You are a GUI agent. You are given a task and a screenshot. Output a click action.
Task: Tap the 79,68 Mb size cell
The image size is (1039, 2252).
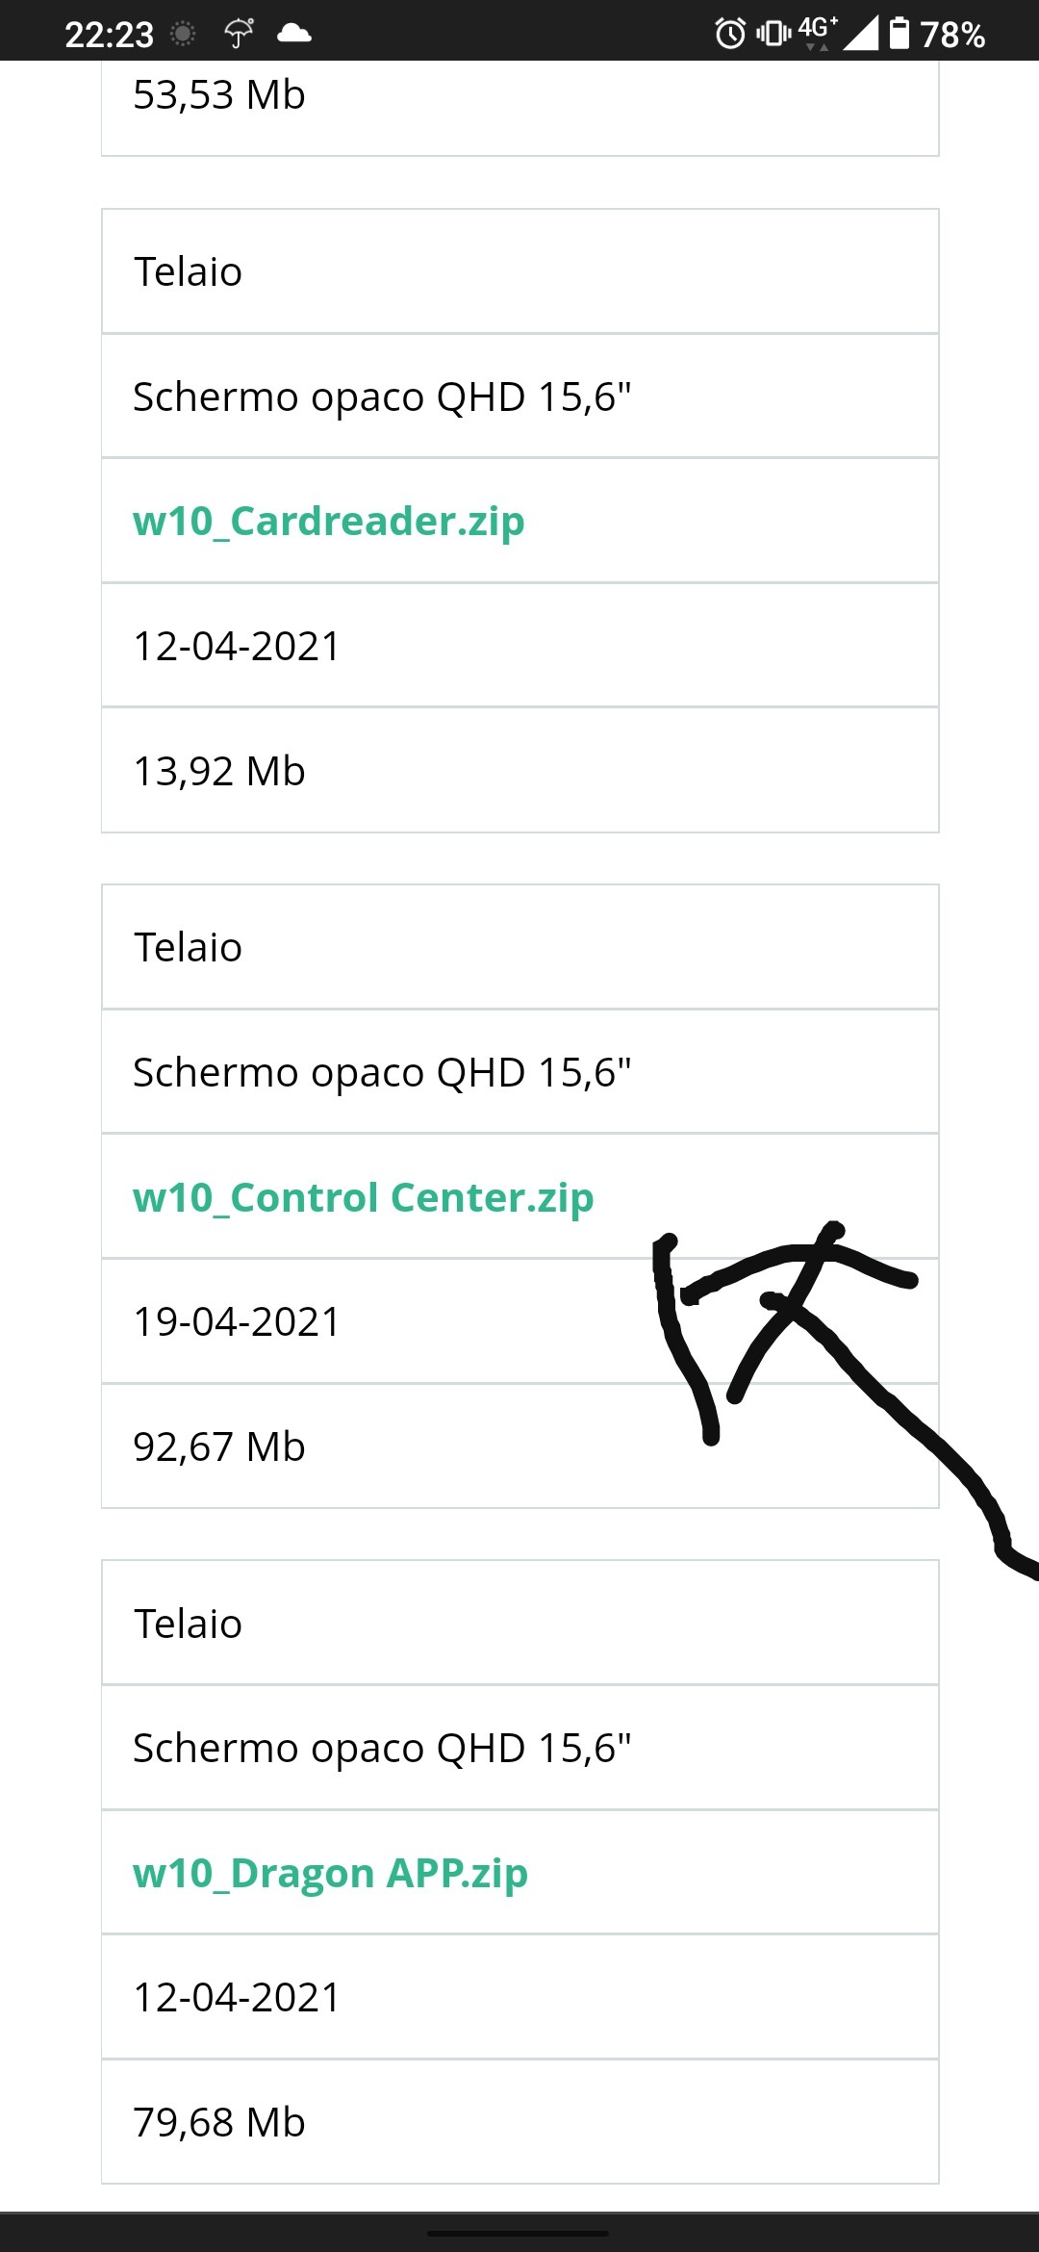520,2122
